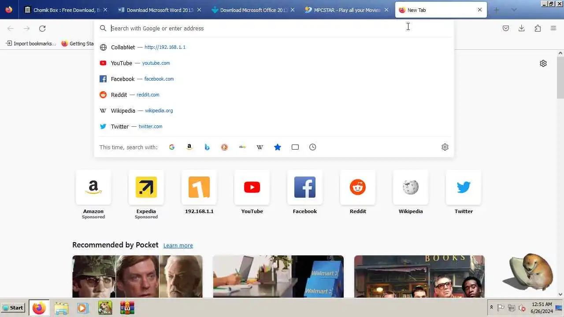Image resolution: width=564 pixels, height=317 pixels.
Task: Search this time with Bing icon
Action: pos(207,147)
